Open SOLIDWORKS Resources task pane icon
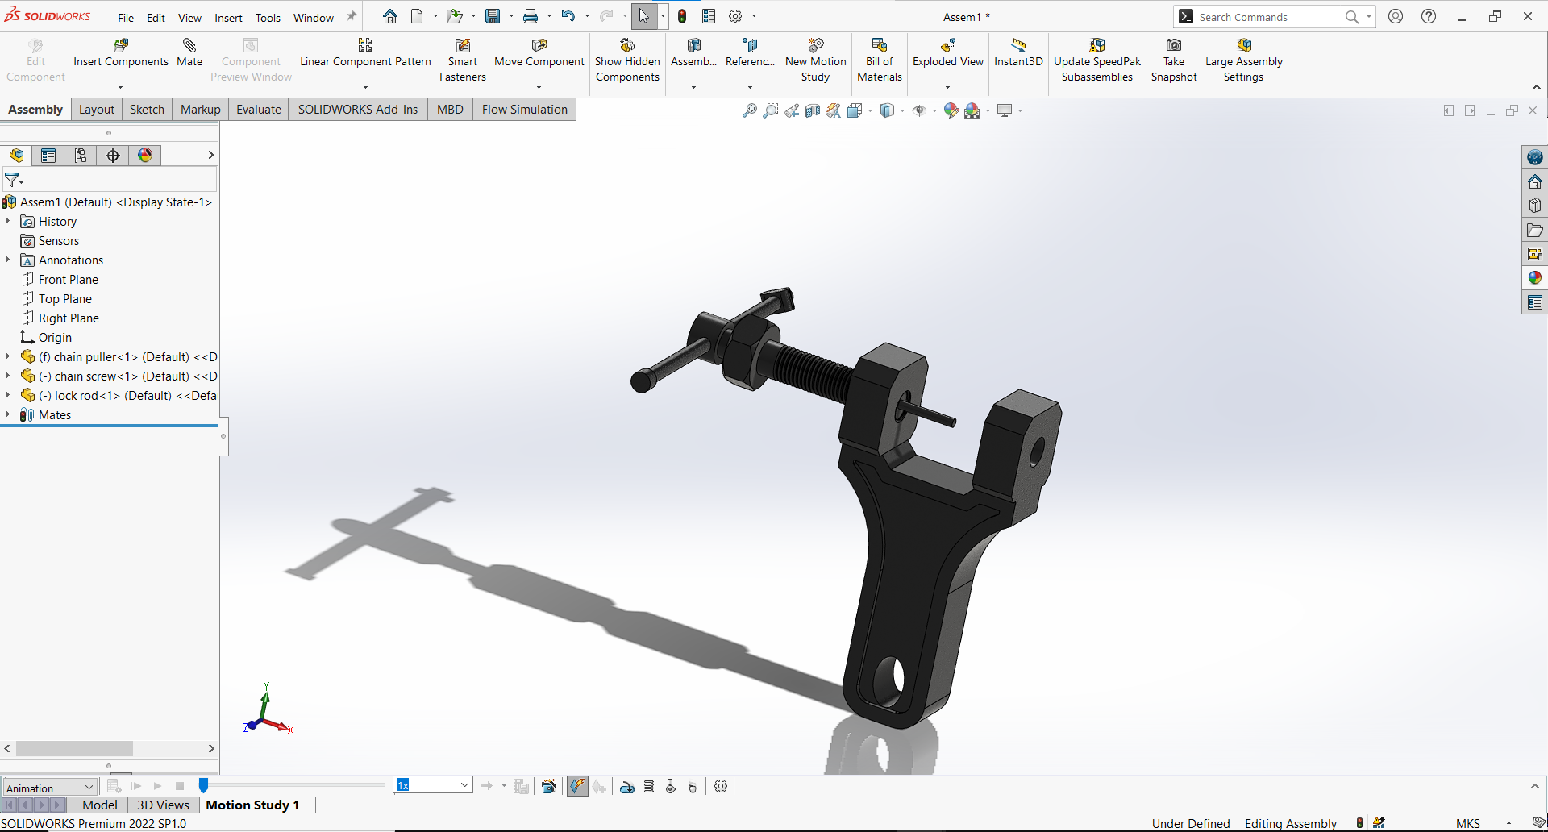Screen dimensions: 1548x832 click(1535, 181)
